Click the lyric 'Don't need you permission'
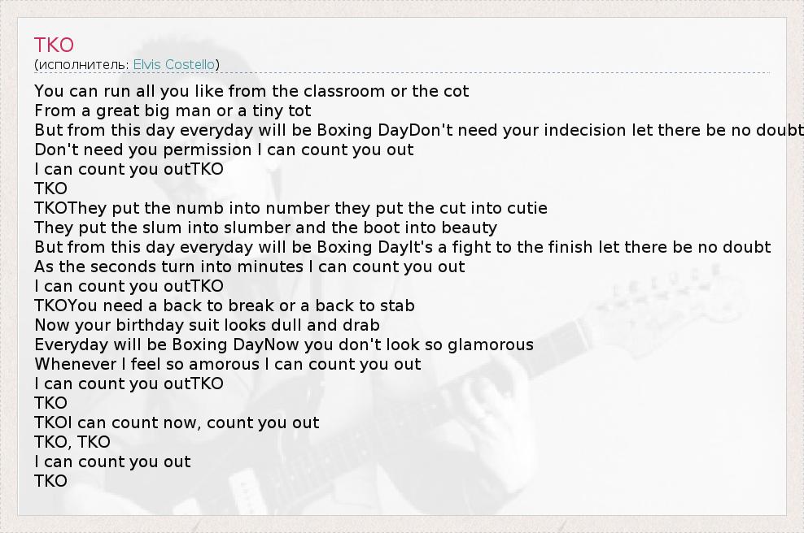The width and height of the screenshot is (804, 533). [224, 149]
